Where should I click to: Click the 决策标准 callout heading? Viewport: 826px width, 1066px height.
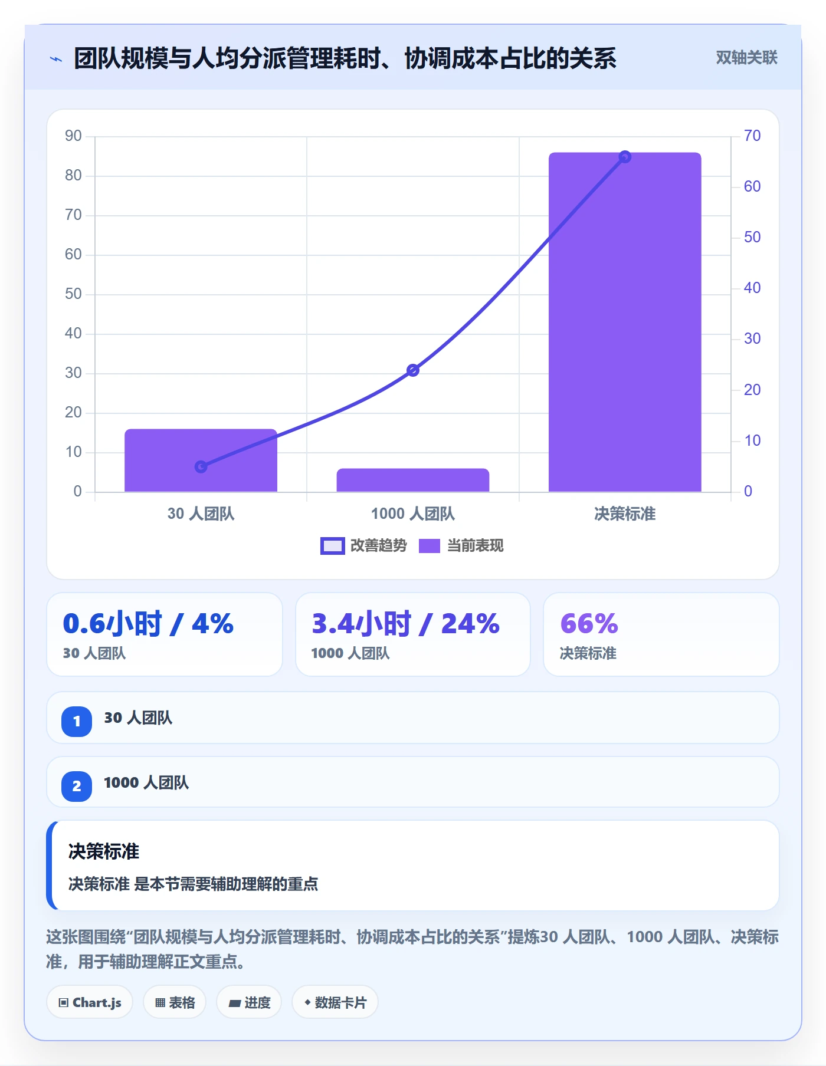[x=104, y=851]
